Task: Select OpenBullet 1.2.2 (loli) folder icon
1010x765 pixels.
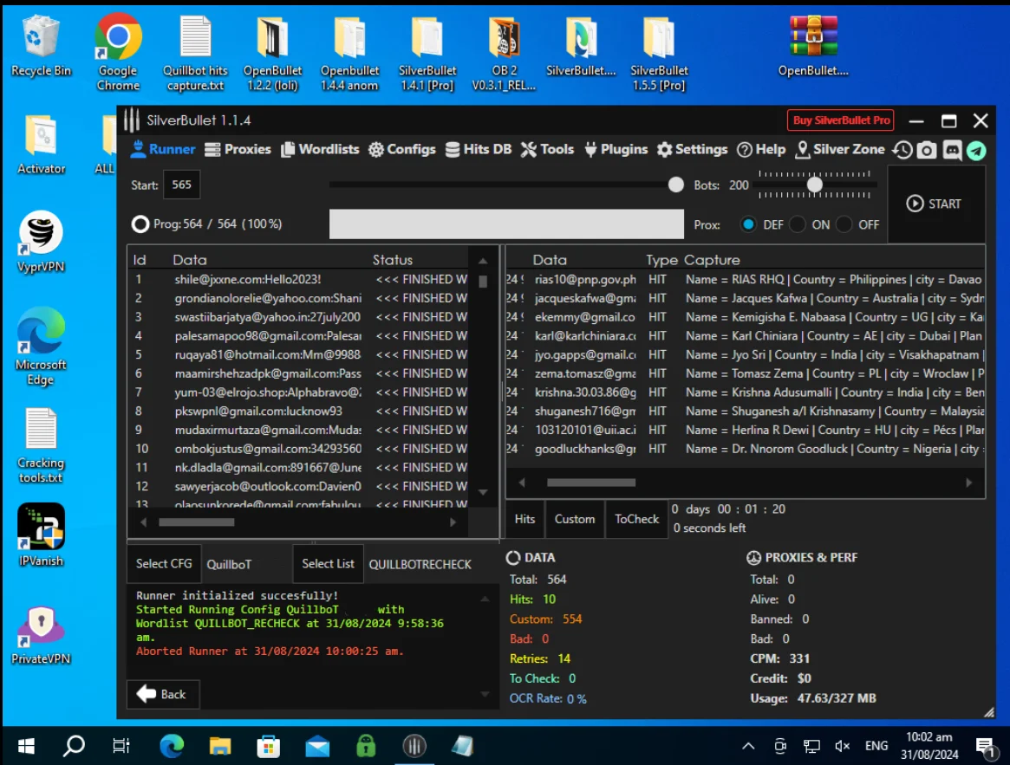Action: click(272, 54)
